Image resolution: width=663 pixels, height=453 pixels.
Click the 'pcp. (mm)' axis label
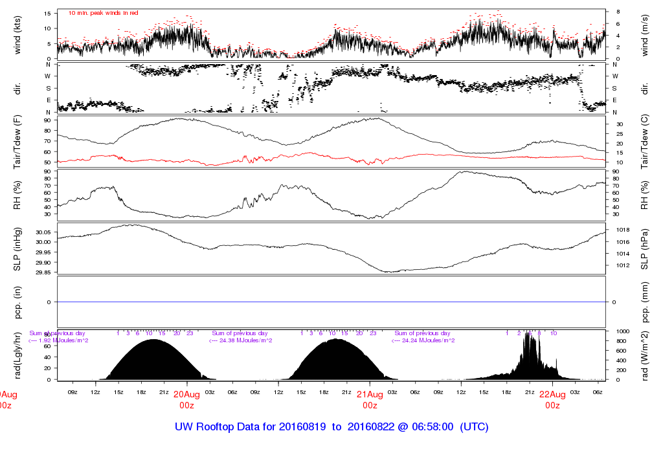tap(644, 302)
